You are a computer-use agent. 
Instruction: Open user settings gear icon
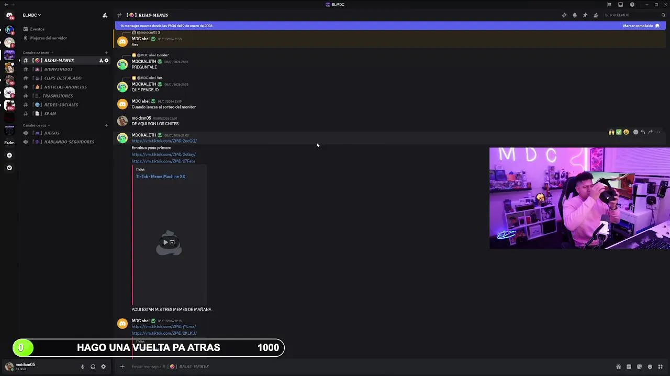click(x=103, y=367)
